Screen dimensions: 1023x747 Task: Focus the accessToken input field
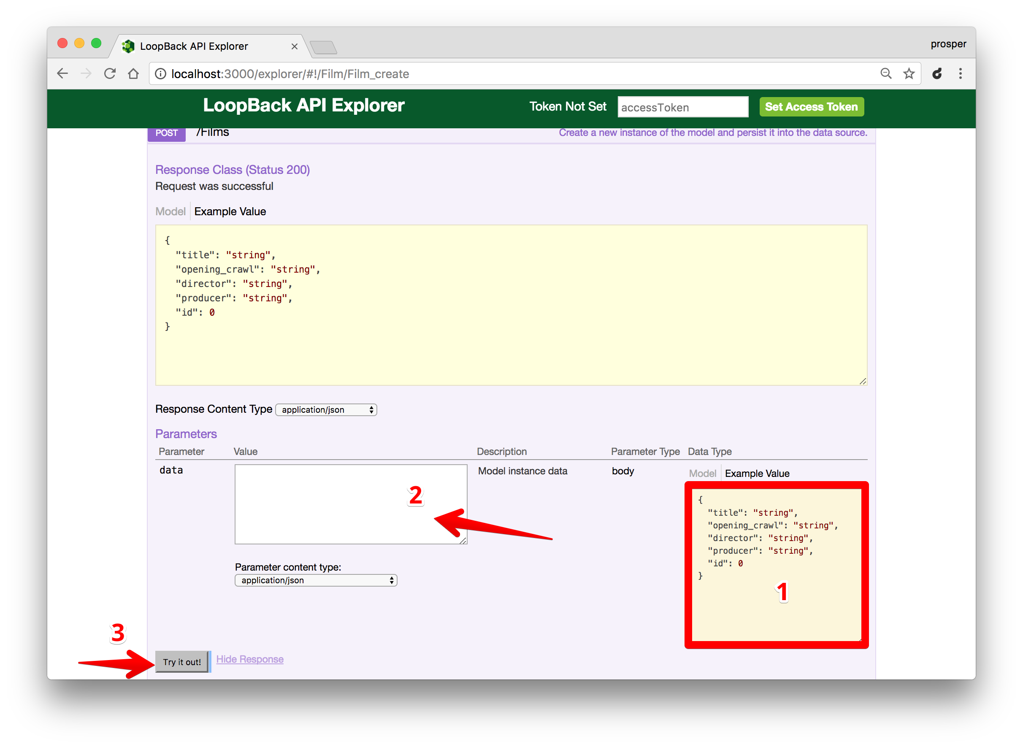pyautogui.click(x=682, y=107)
